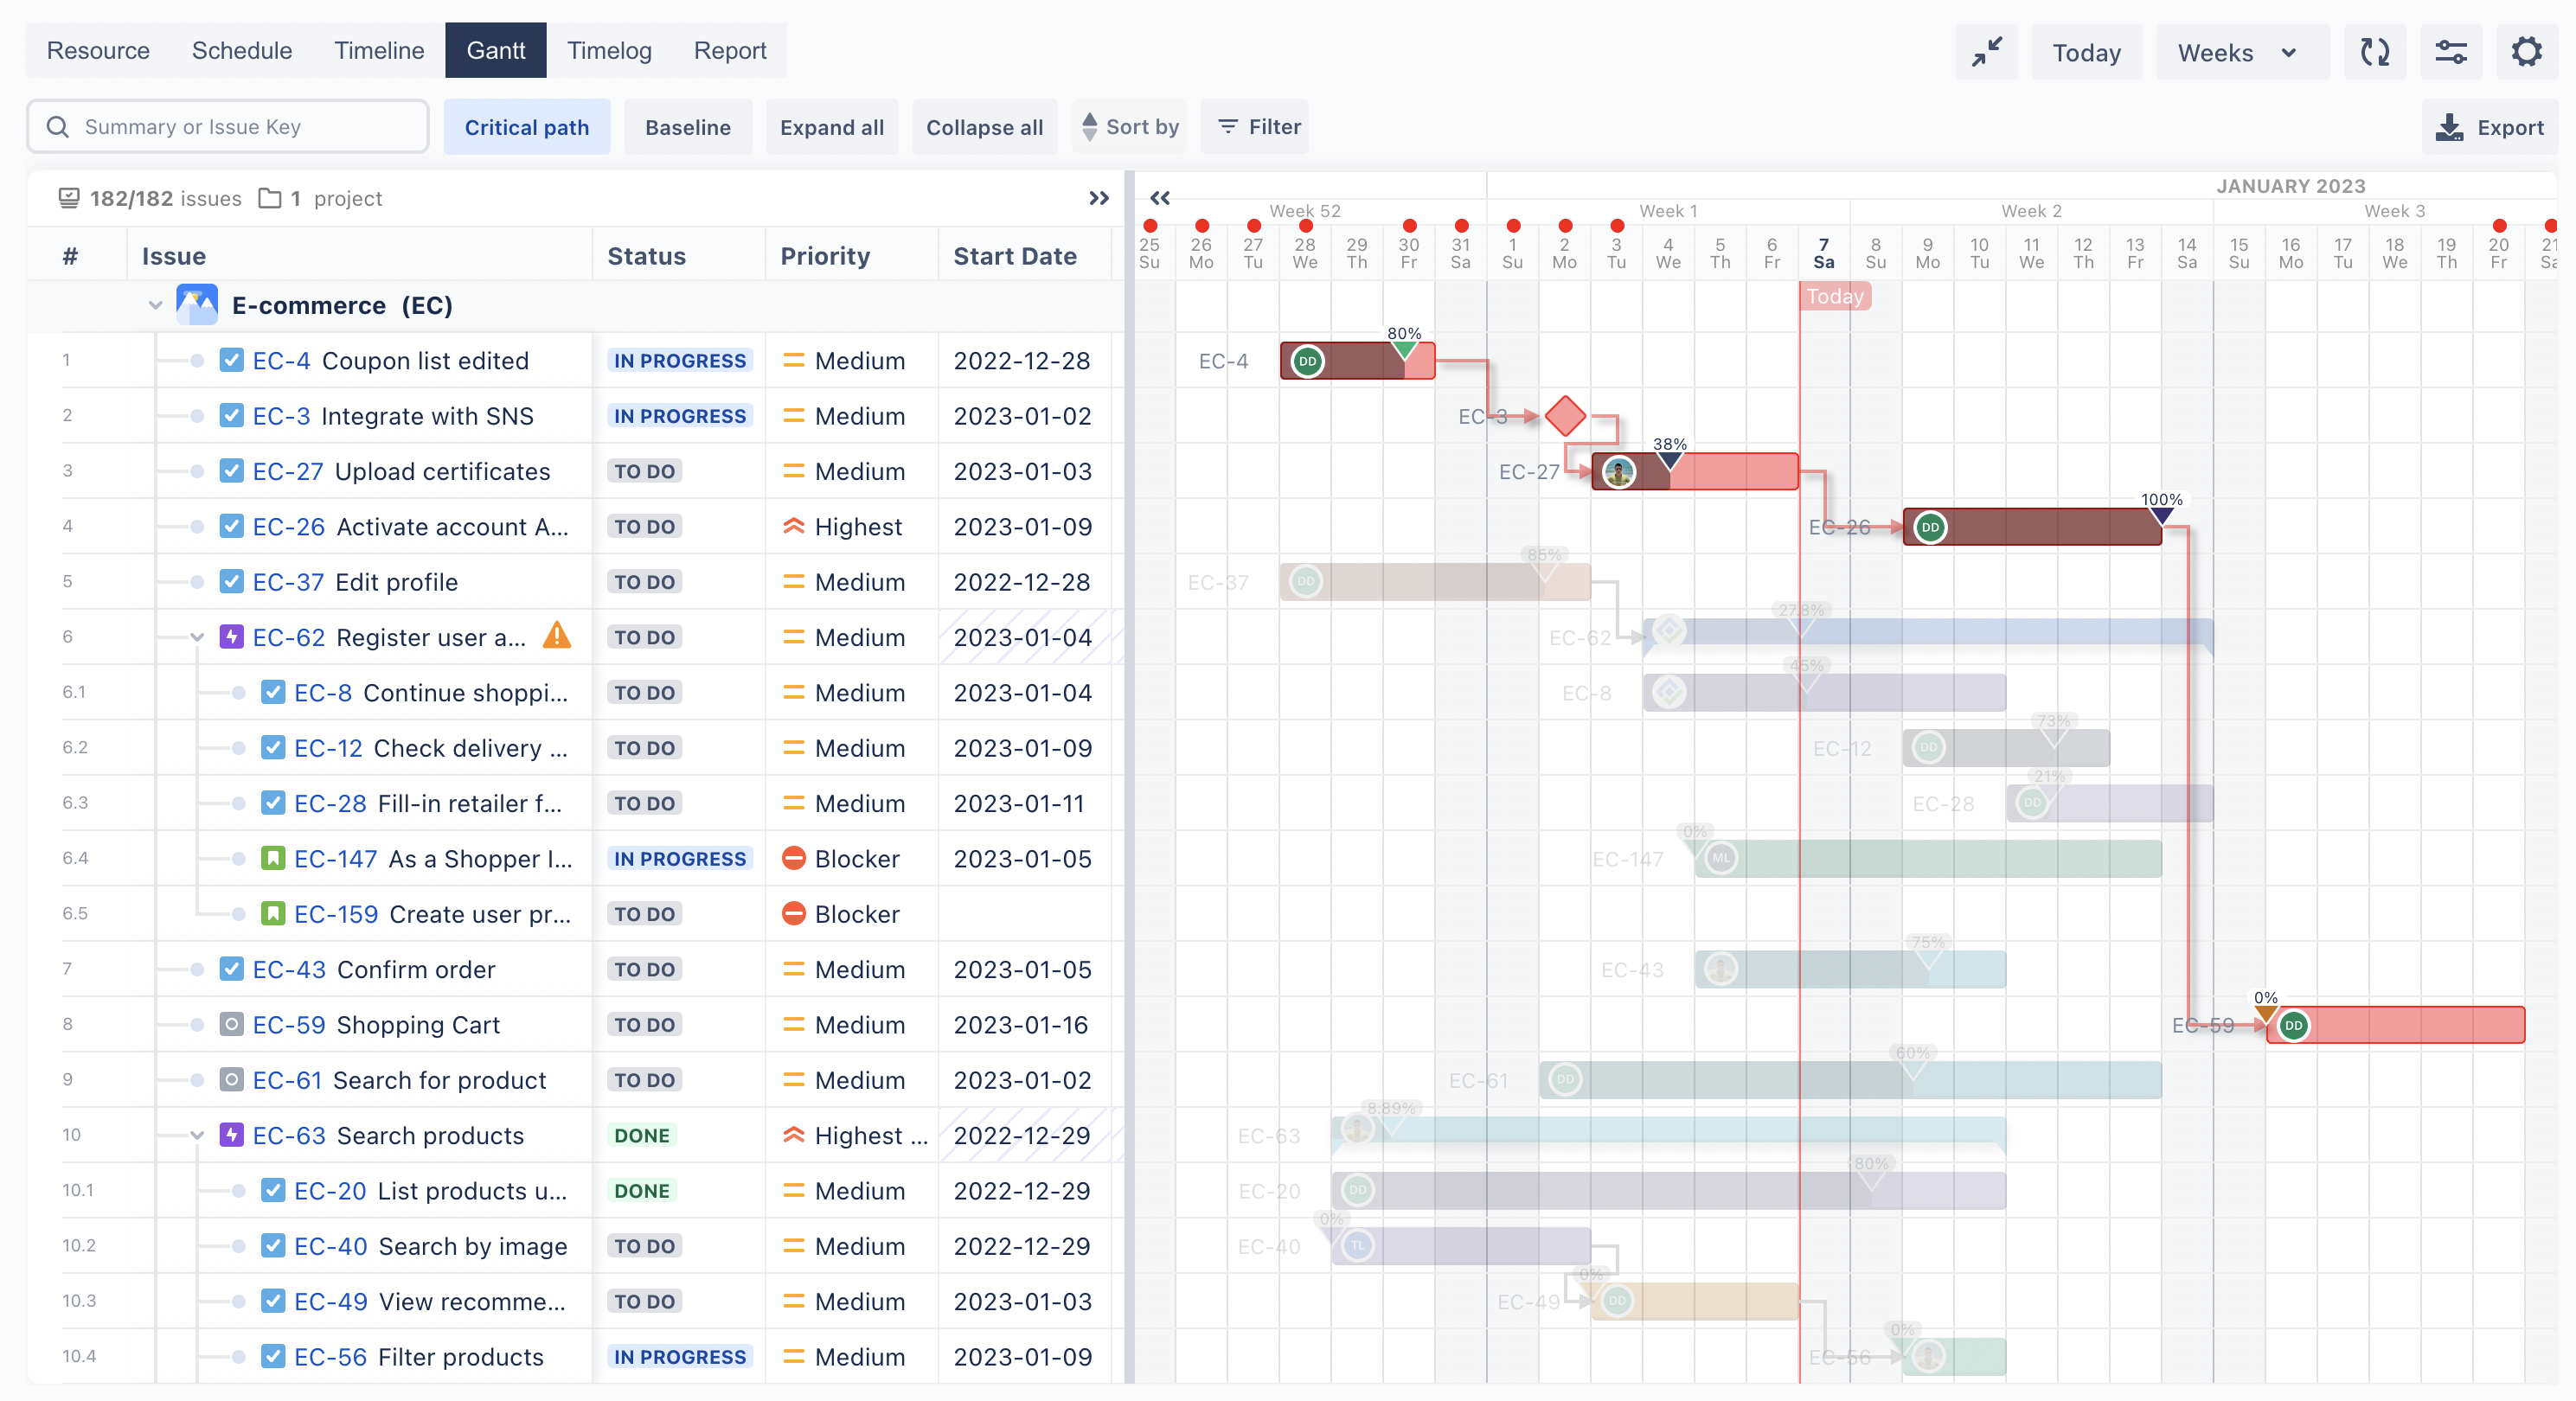Open the gear settings icon

coord(2526,52)
